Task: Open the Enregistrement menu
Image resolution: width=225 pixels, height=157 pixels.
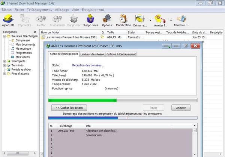Action: [93, 10]
